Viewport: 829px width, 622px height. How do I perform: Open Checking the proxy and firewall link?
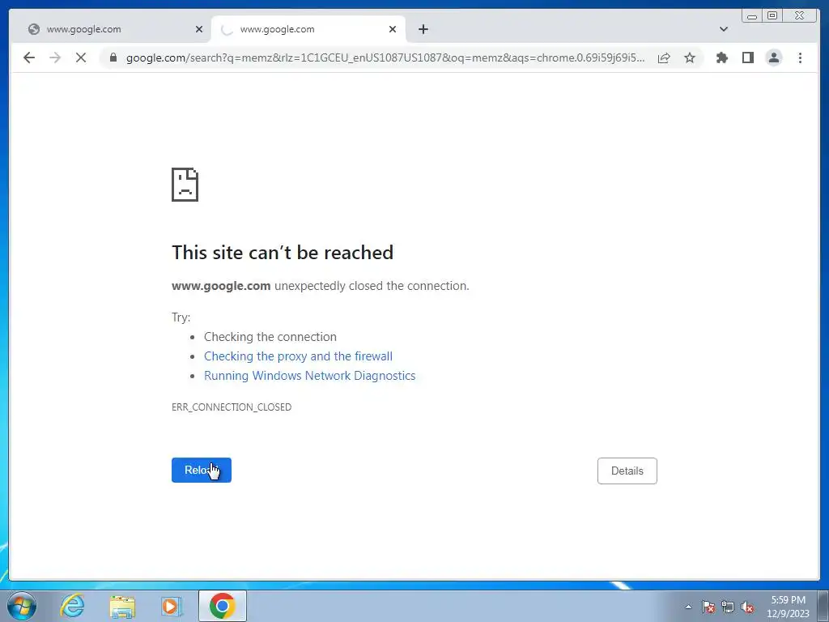point(298,356)
